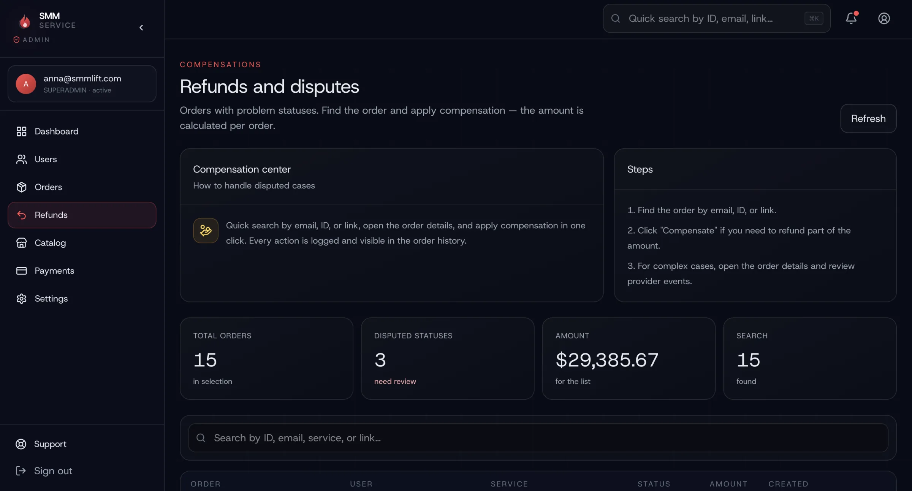Open the Catalog section
Image resolution: width=912 pixels, height=491 pixels.
[50, 243]
